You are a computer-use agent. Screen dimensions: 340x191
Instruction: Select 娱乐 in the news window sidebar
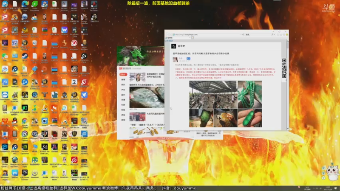pos(123,84)
